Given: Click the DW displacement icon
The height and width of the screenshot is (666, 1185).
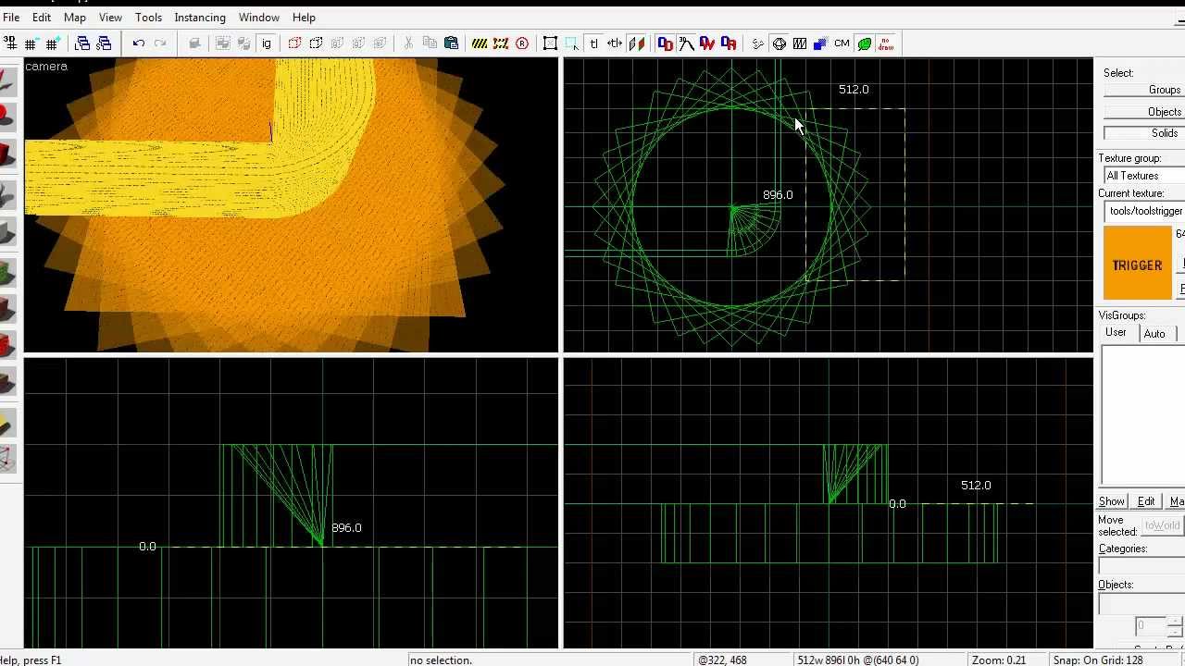Looking at the screenshot, I should [x=707, y=43].
